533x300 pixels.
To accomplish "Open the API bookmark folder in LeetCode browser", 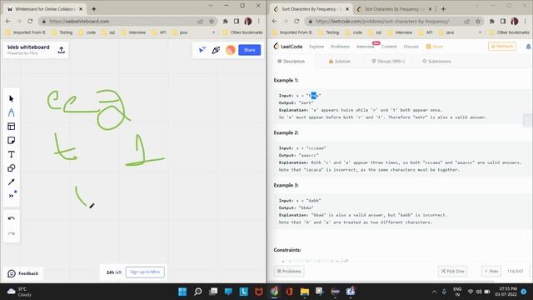I will click(426, 32).
